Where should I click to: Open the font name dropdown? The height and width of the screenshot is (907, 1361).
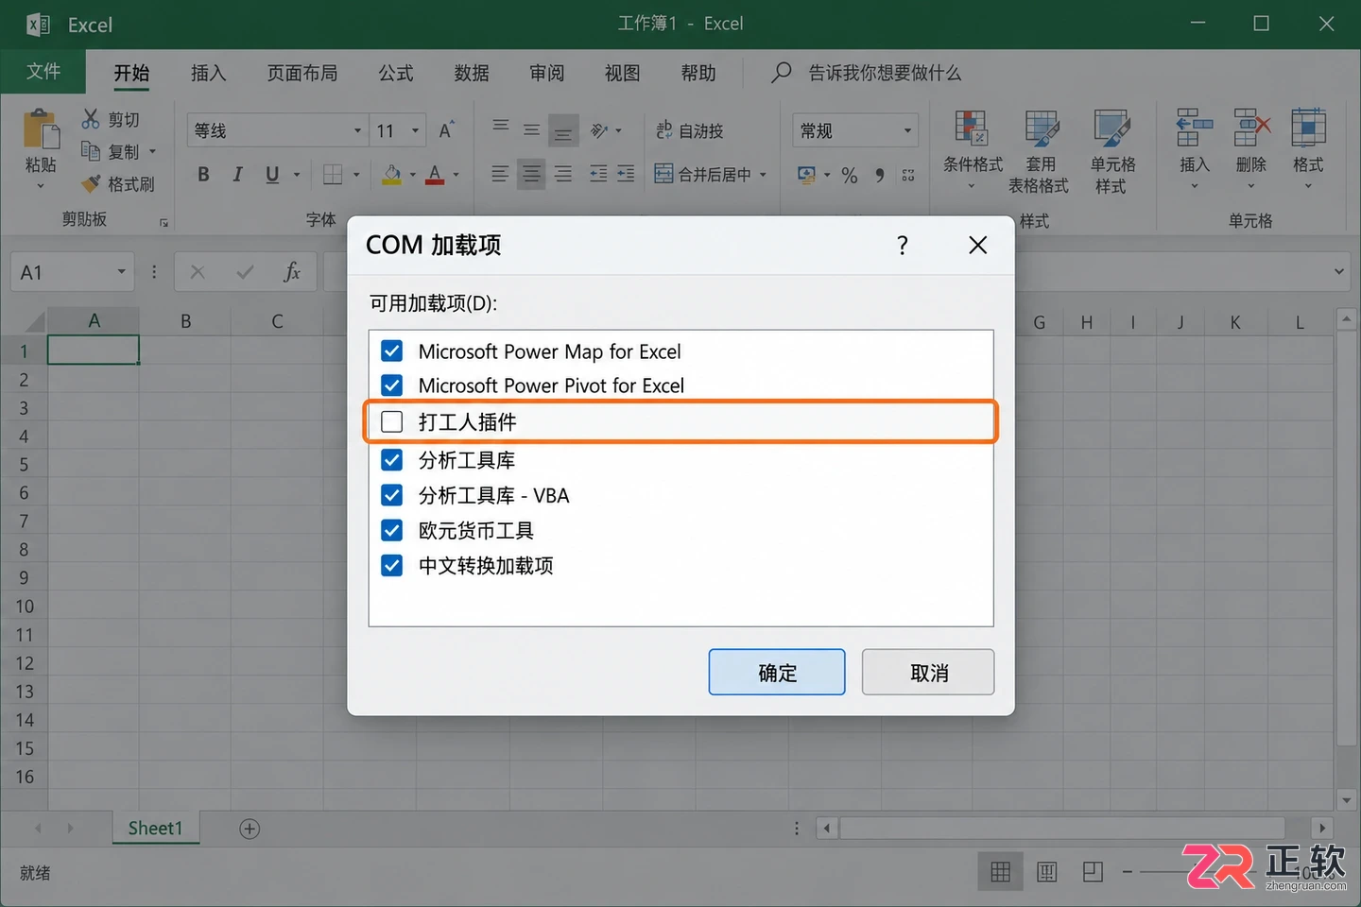pyautogui.click(x=357, y=130)
